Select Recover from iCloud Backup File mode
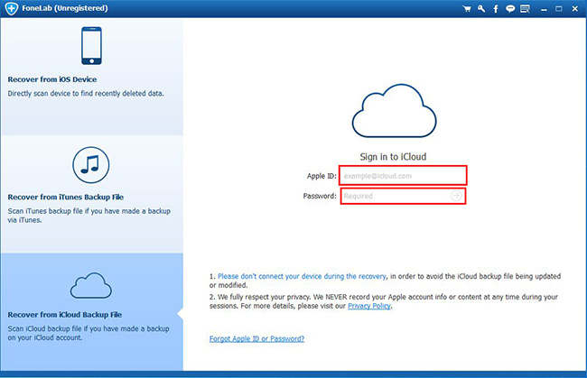 (92, 312)
